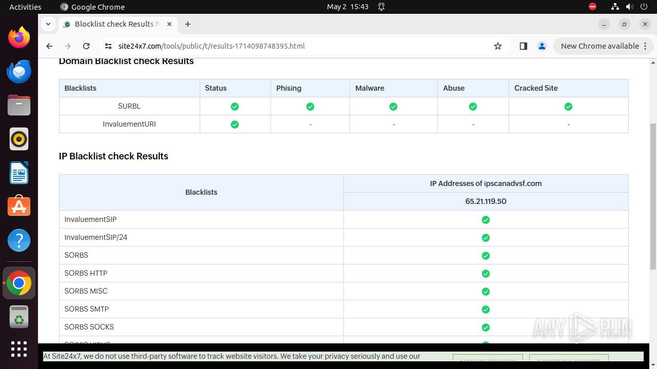The image size is (657, 369).
Task: Open a new tab
Action: point(188,24)
